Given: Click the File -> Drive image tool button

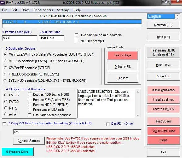Looking at the screenshot, I should point(123,56).
